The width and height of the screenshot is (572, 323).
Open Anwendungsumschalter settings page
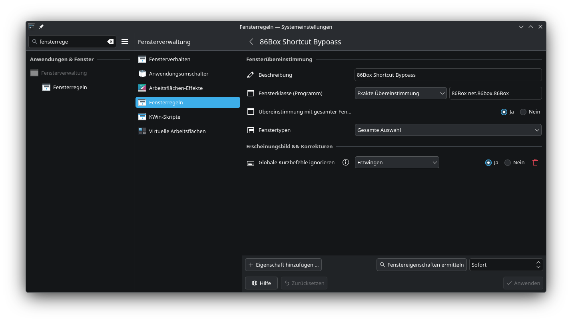[188, 74]
